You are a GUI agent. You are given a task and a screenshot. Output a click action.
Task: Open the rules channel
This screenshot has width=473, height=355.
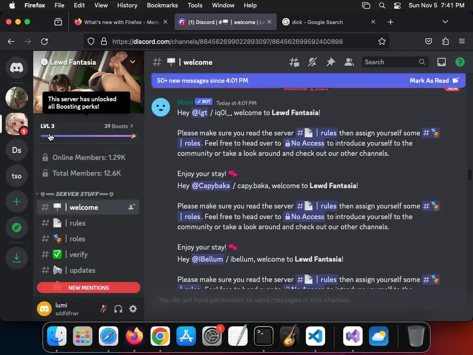(x=88, y=223)
